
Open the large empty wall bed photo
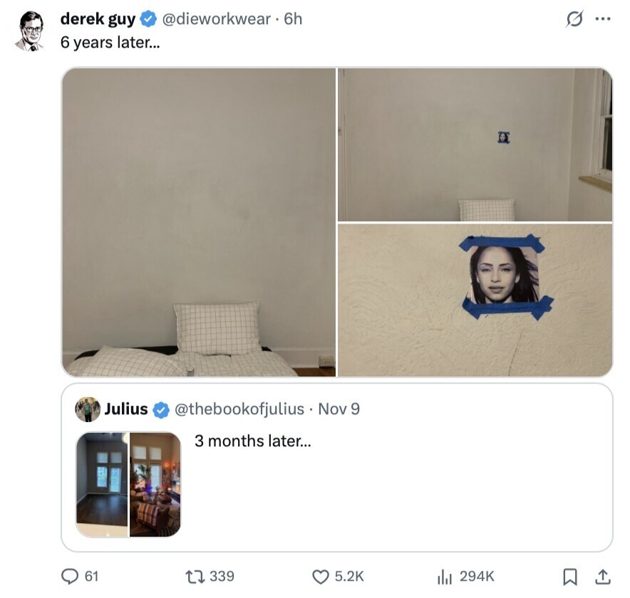(x=199, y=222)
